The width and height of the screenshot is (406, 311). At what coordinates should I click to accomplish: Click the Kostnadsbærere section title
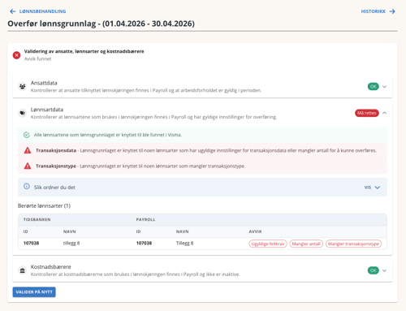50,267
